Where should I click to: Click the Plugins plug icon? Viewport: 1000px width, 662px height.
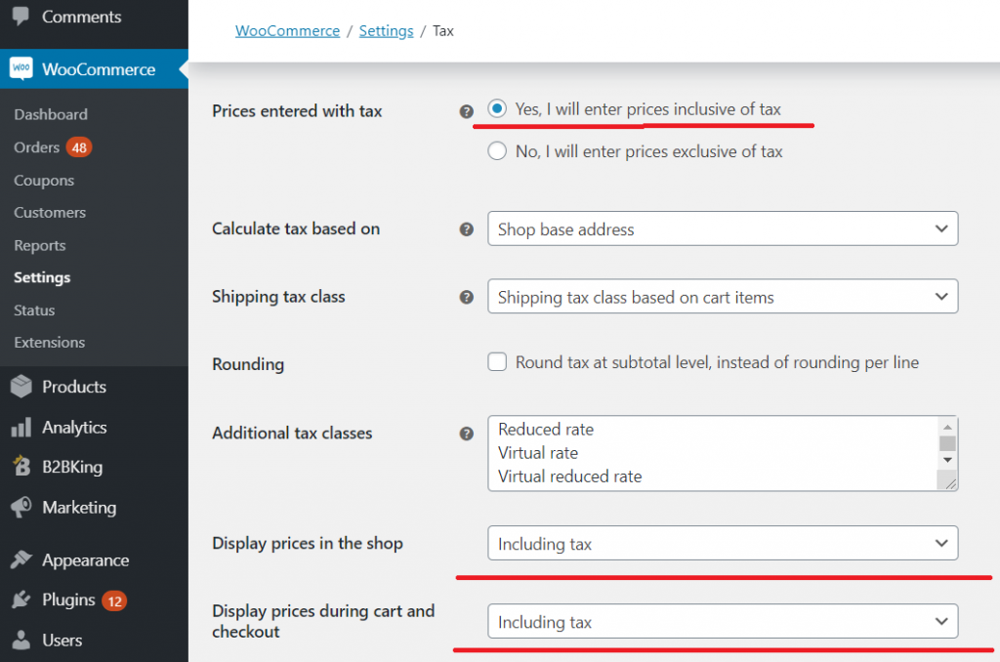[x=21, y=600]
